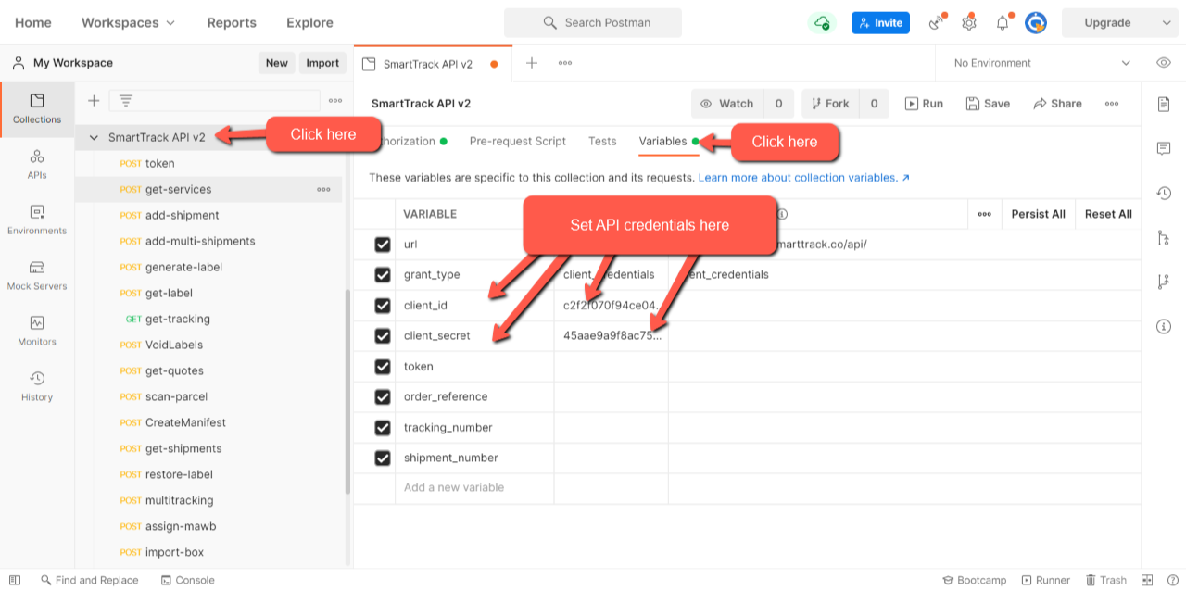Open Trash from the status bar
The height and width of the screenshot is (590, 1186).
coord(1105,580)
